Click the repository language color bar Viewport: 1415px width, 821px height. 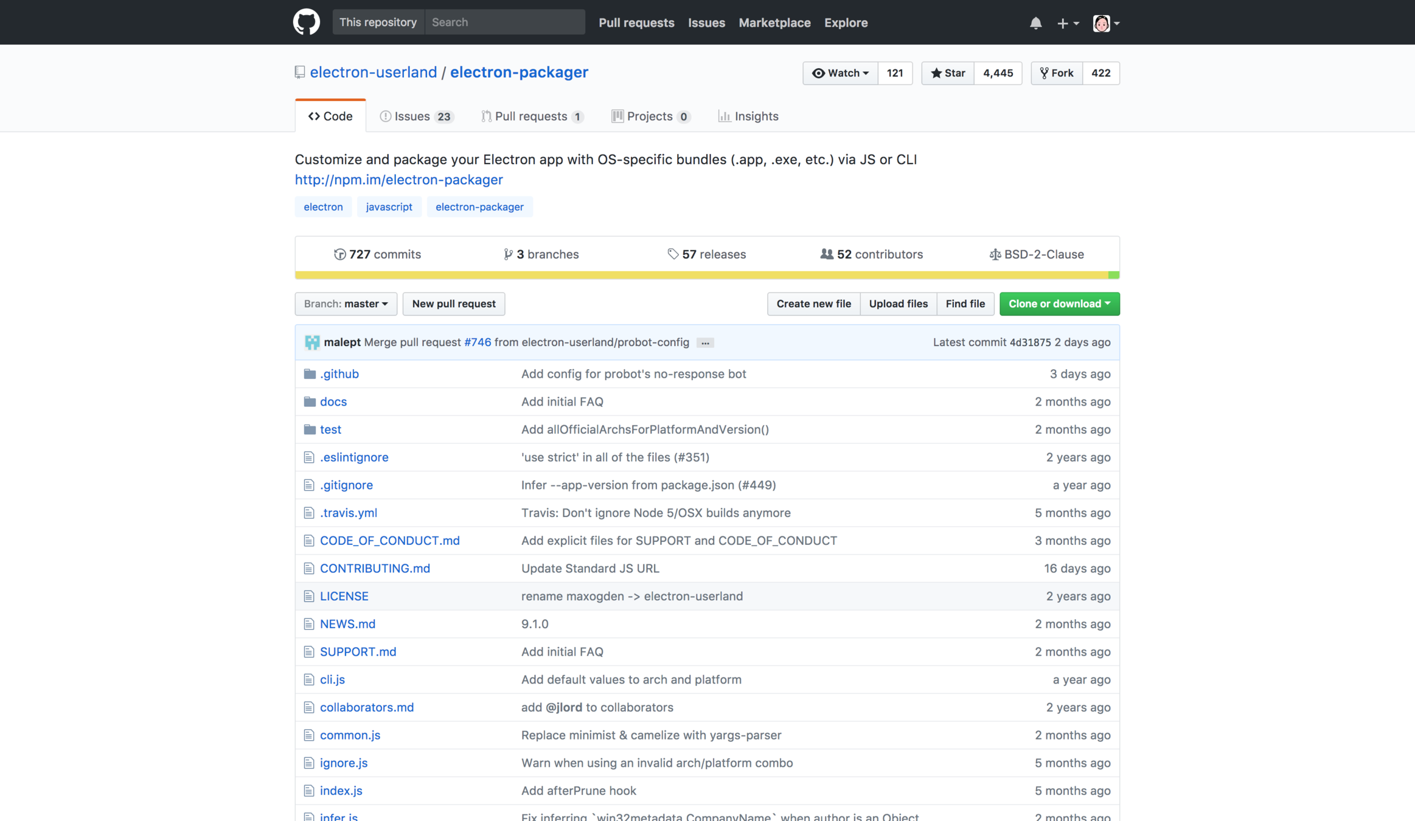coord(706,275)
